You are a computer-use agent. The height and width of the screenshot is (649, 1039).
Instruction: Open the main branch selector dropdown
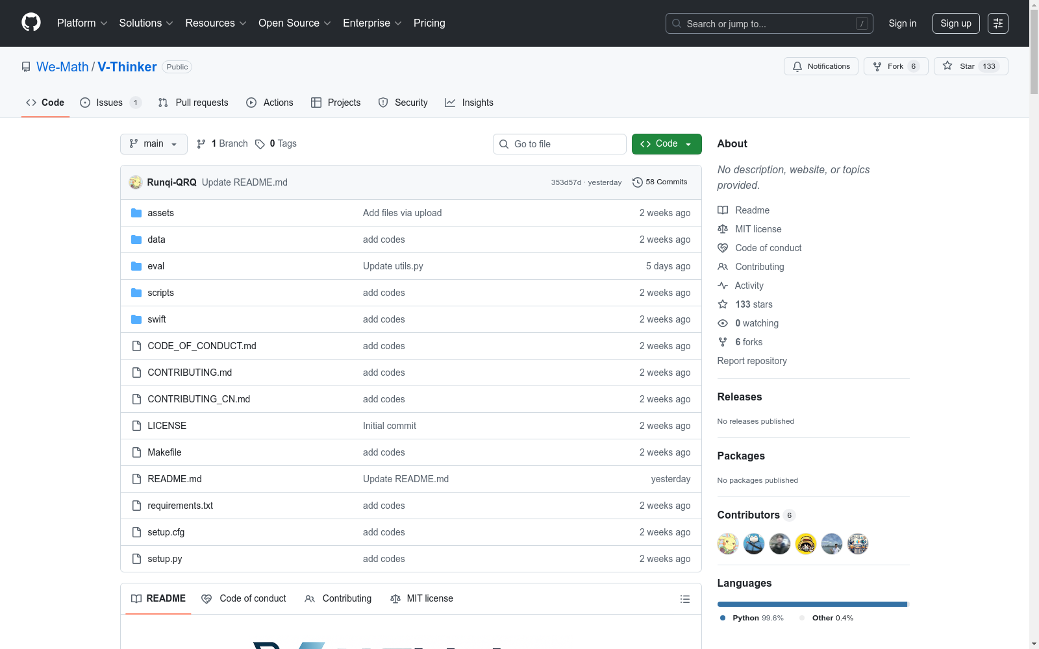pos(154,144)
